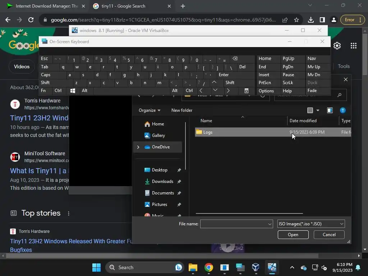This screenshot has width=368, height=276.
Task: Open Chrome downloads icon
Action: point(311,20)
